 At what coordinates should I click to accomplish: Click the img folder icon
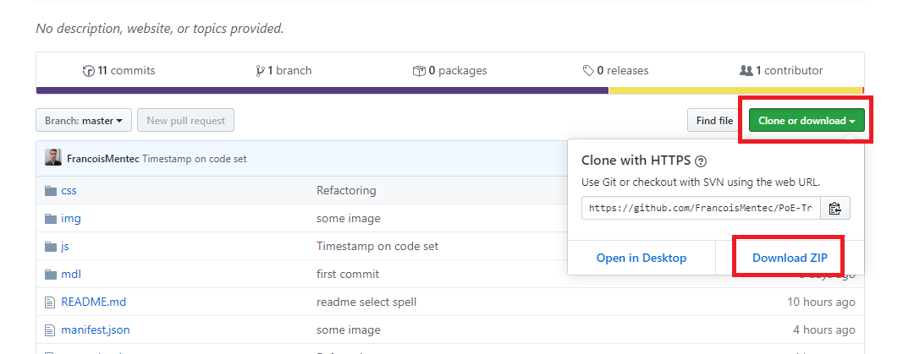click(50, 218)
